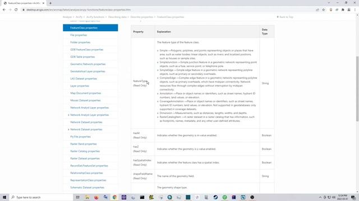Click the Back to Top link
The width and height of the screenshot is (359, 201).
click(285, 17)
